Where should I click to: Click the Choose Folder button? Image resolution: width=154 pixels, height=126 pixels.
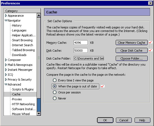(x=132, y=58)
